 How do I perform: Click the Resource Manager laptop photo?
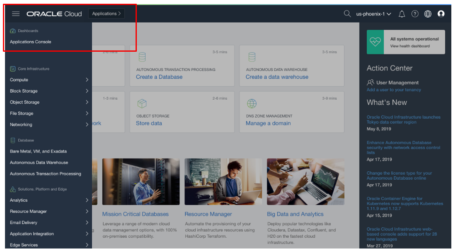pyautogui.click(x=223, y=182)
